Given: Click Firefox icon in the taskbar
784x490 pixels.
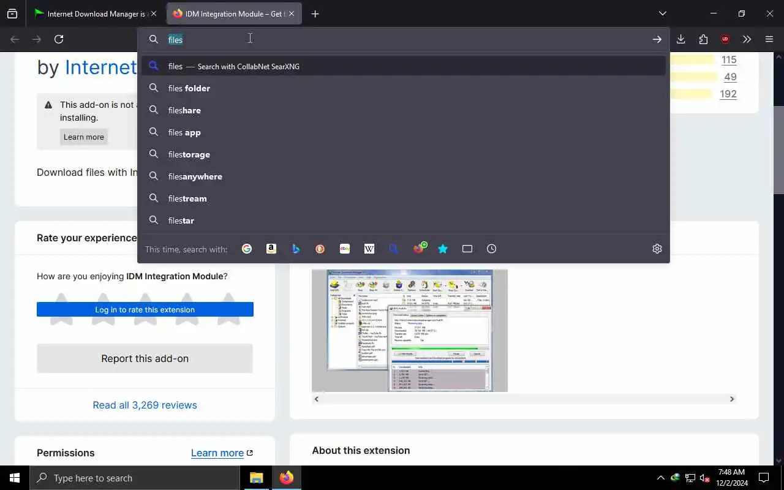Looking at the screenshot, I should click(x=287, y=478).
